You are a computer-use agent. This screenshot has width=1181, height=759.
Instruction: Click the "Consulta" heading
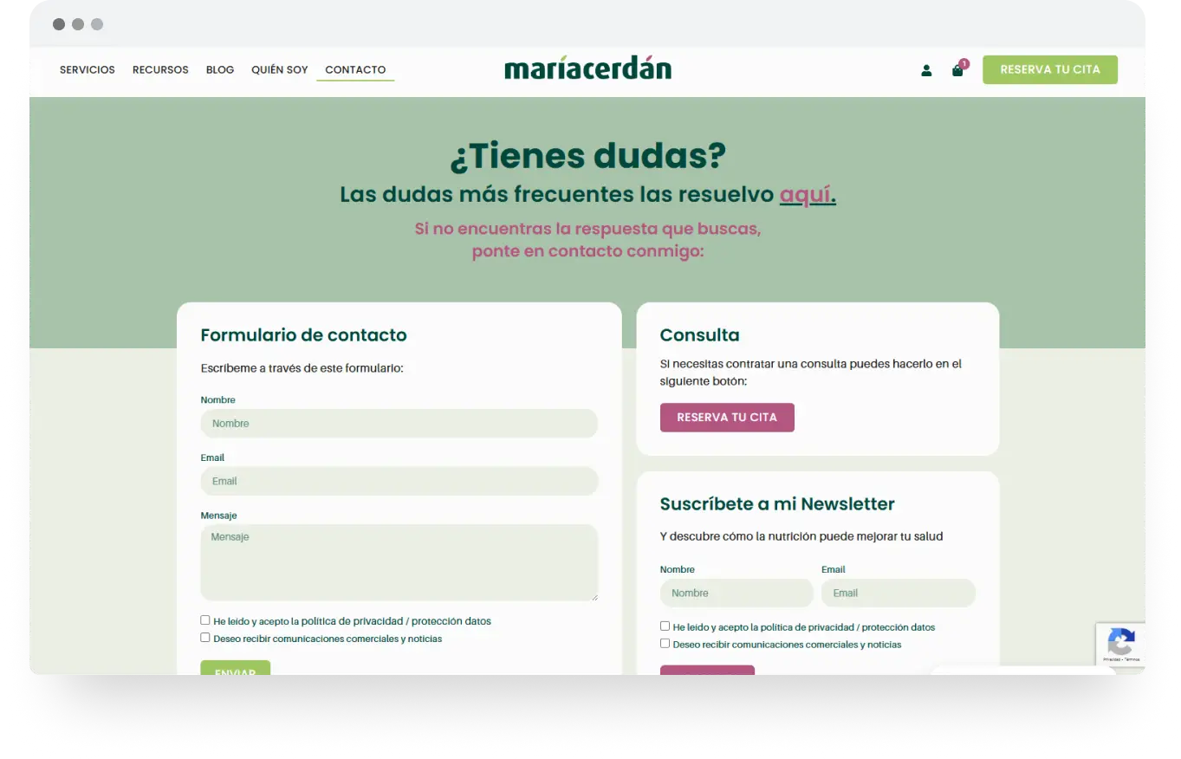tap(700, 335)
